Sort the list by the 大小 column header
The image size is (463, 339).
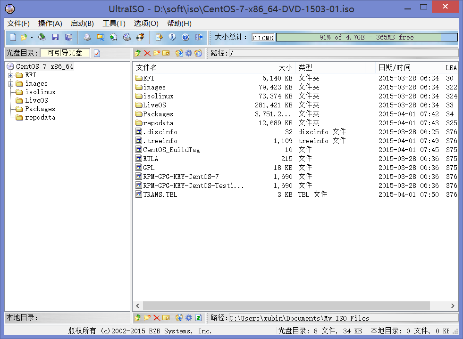tap(272, 67)
